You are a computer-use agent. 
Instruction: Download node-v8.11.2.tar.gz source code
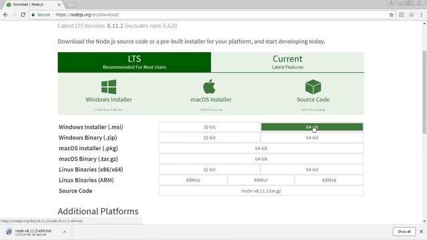[x=261, y=191]
